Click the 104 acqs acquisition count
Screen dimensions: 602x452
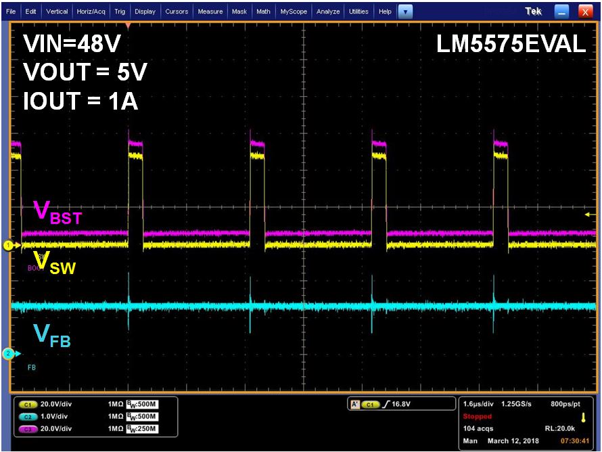click(478, 428)
